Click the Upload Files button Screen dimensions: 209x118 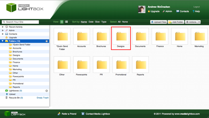click(x=159, y=22)
